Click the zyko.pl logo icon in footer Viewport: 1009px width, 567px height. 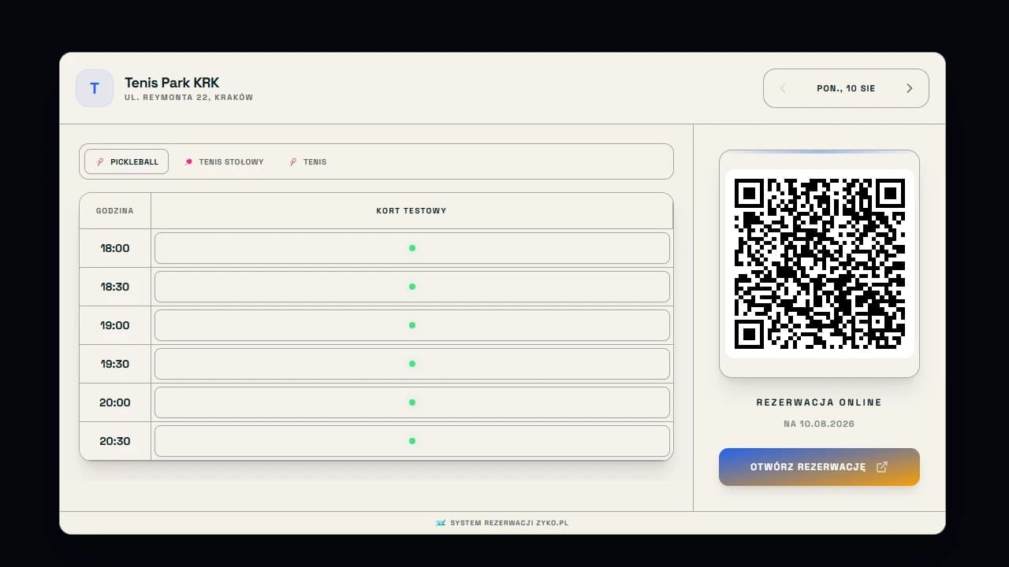441,523
